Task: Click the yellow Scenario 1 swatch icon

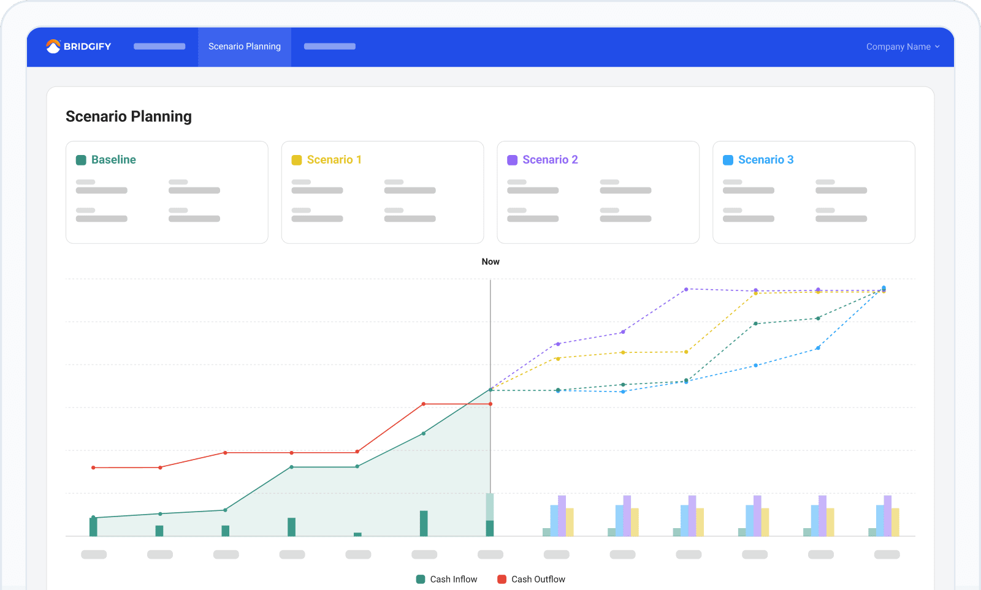Action: [297, 160]
